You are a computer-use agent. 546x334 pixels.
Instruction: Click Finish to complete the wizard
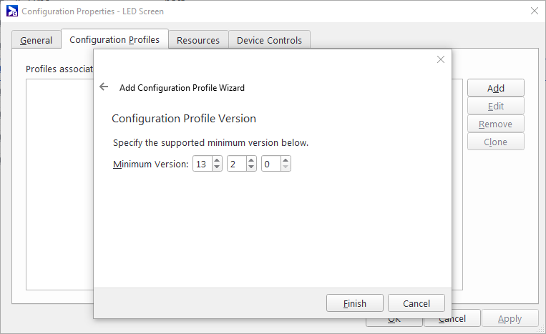(355, 303)
